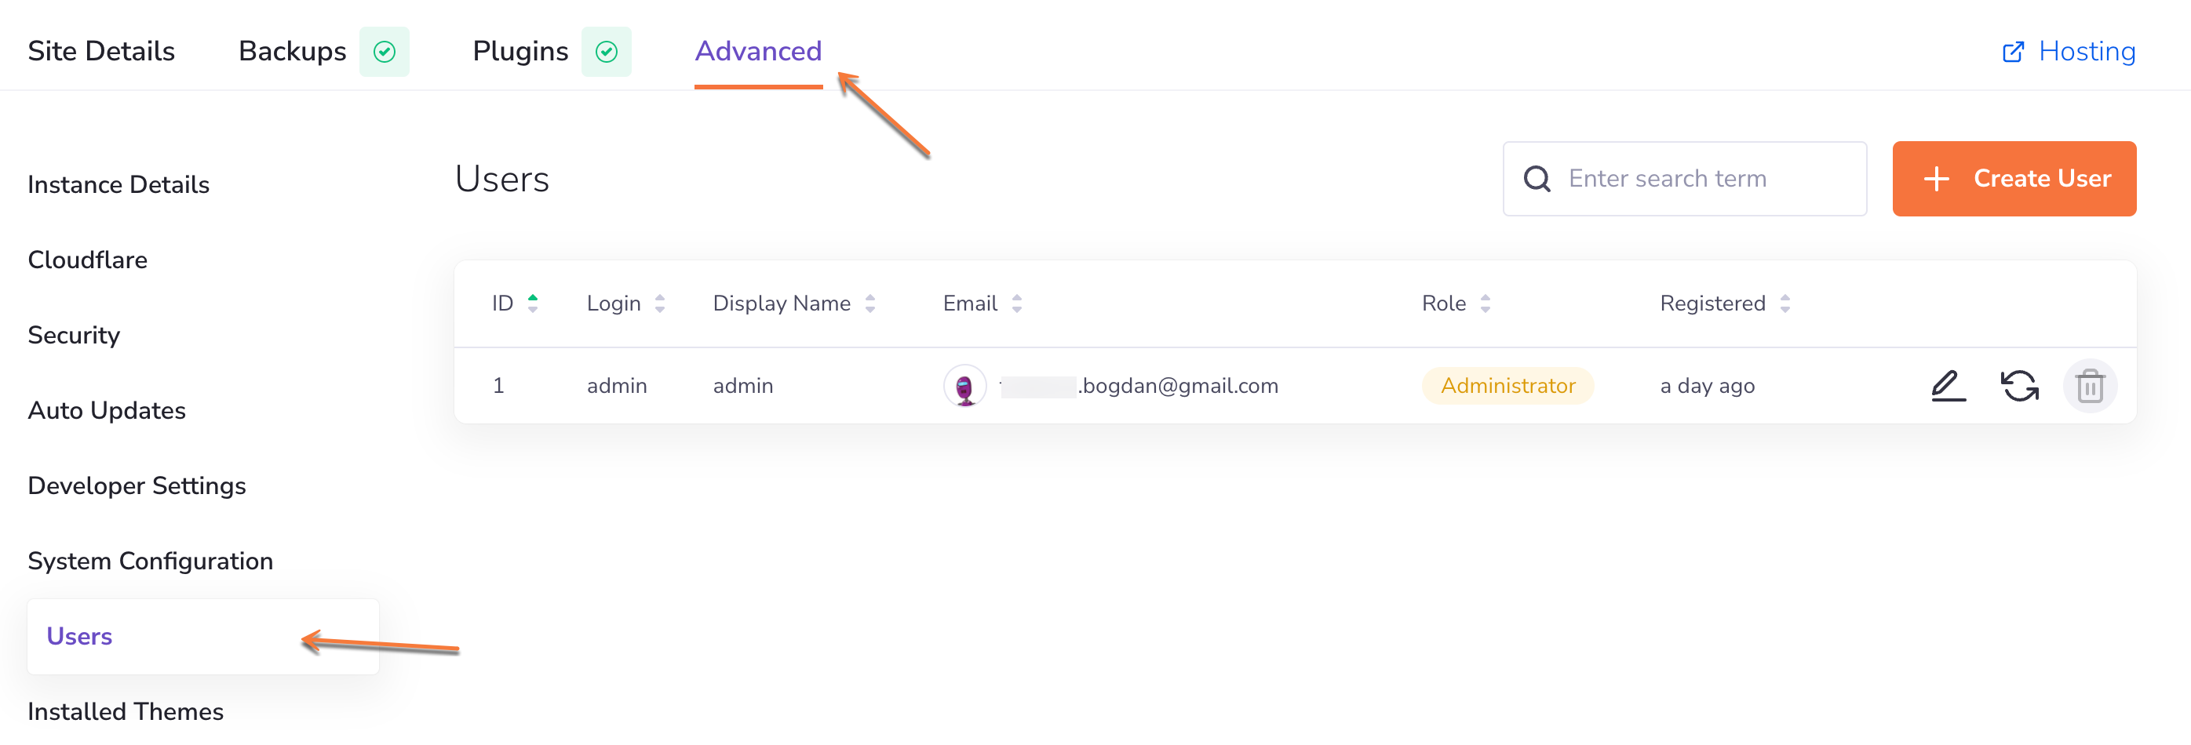2191x745 pixels.
Task: Open Hosting via the top-right link
Action: pyautogui.click(x=2087, y=51)
